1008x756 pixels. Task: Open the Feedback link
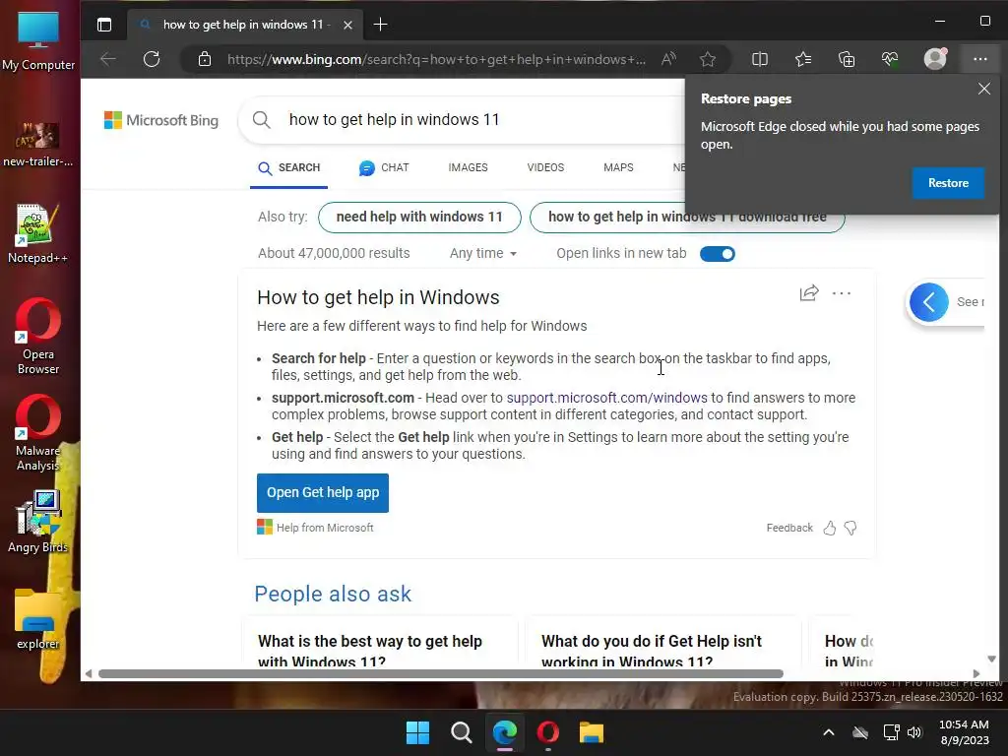pyautogui.click(x=789, y=528)
